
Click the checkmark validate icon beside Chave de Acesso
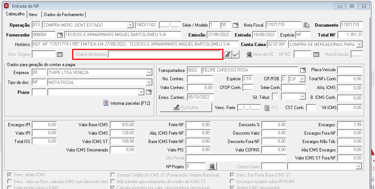pyautogui.click(x=235, y=55)
